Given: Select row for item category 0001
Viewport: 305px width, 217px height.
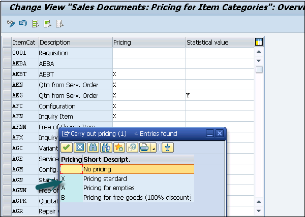Looking at the screenshot, I should tap(7, 53).
